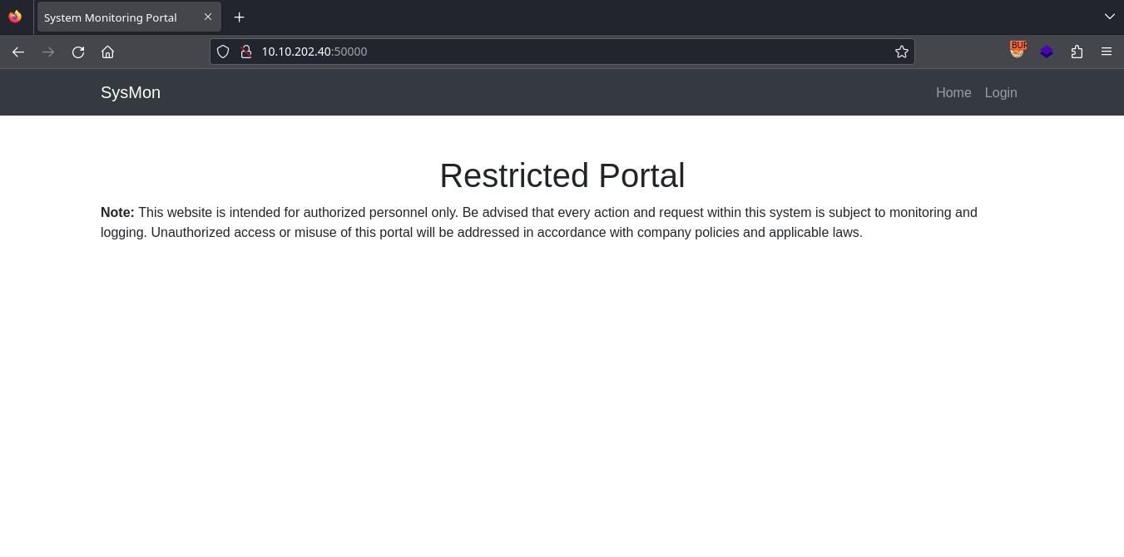Reload the current page
The image size is (1124, 557).
tap(78, 52)
